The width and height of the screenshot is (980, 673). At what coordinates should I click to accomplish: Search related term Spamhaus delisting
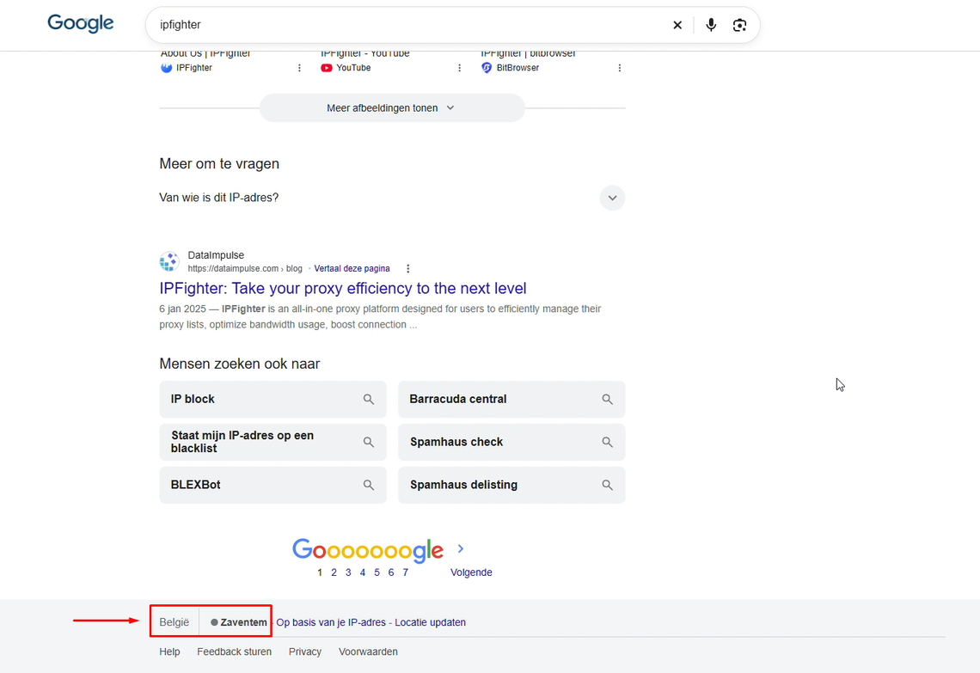point(511,485)
